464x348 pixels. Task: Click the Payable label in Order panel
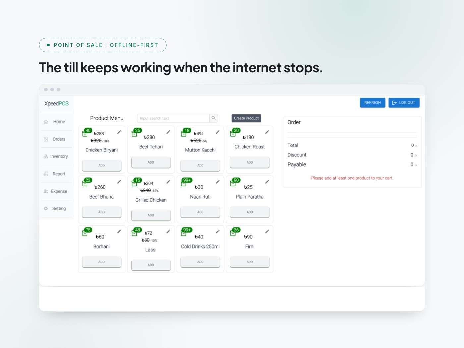click(x=297, y=165)
